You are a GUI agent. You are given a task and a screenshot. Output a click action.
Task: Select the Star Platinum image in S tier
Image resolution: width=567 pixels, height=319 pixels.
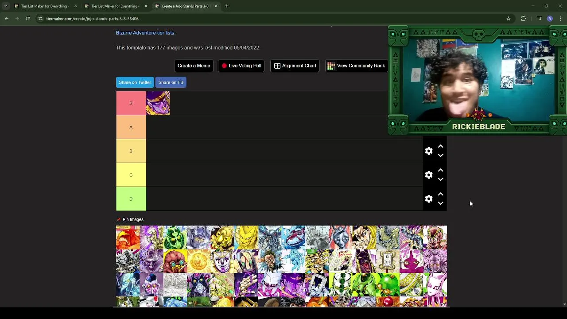click(x=158, y=103)
